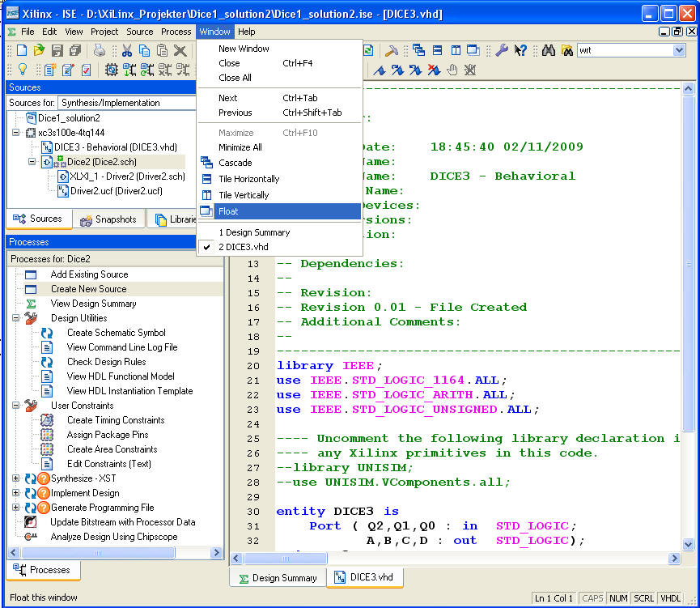The width and height of the screenshot is (700, 608).
Task: Click the blue flag toggle bookmark icon
Action: 380,70
